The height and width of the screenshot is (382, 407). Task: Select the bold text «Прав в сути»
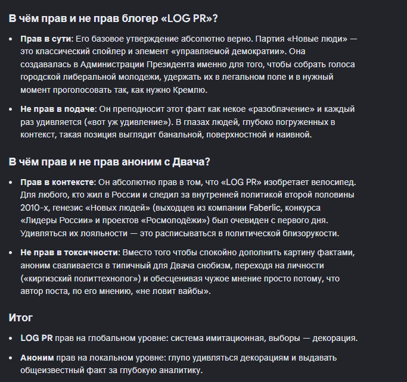46,39
